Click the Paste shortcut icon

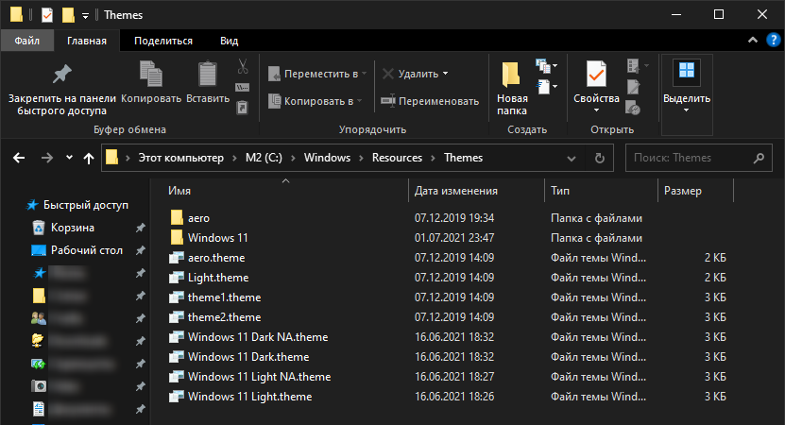243,107
